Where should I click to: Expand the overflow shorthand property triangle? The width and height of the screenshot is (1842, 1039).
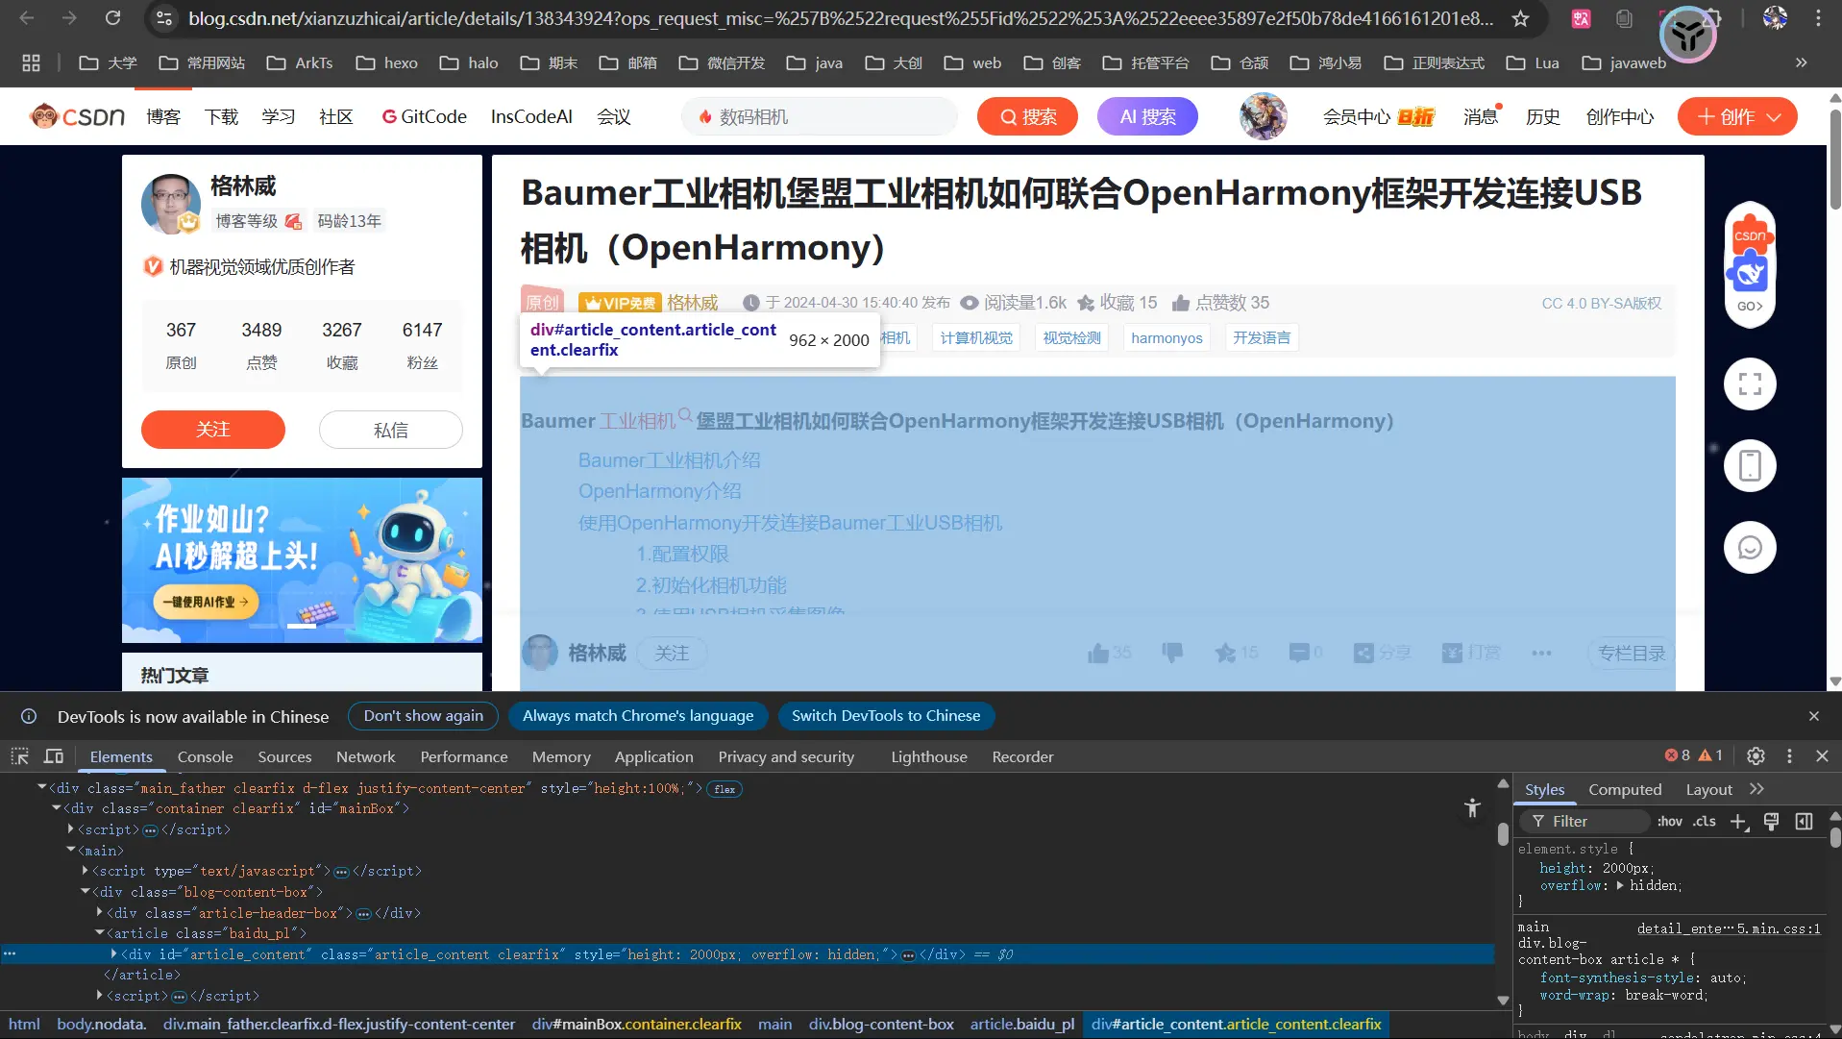point(1619,885)
